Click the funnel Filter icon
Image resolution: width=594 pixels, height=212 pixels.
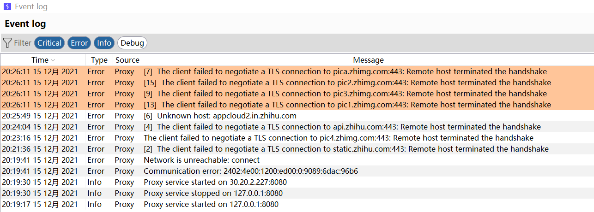(7, 43)
